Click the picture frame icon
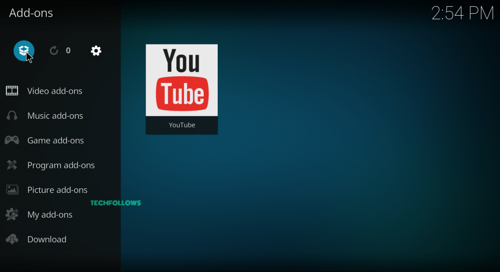 coord(12,190)
